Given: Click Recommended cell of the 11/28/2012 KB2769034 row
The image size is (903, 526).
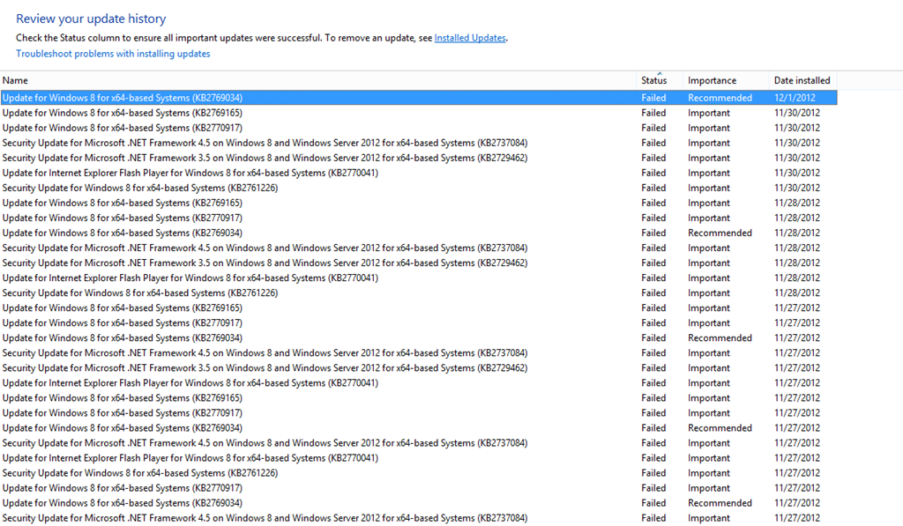Looking at the screenshot, I should click(x=720, y=233).
